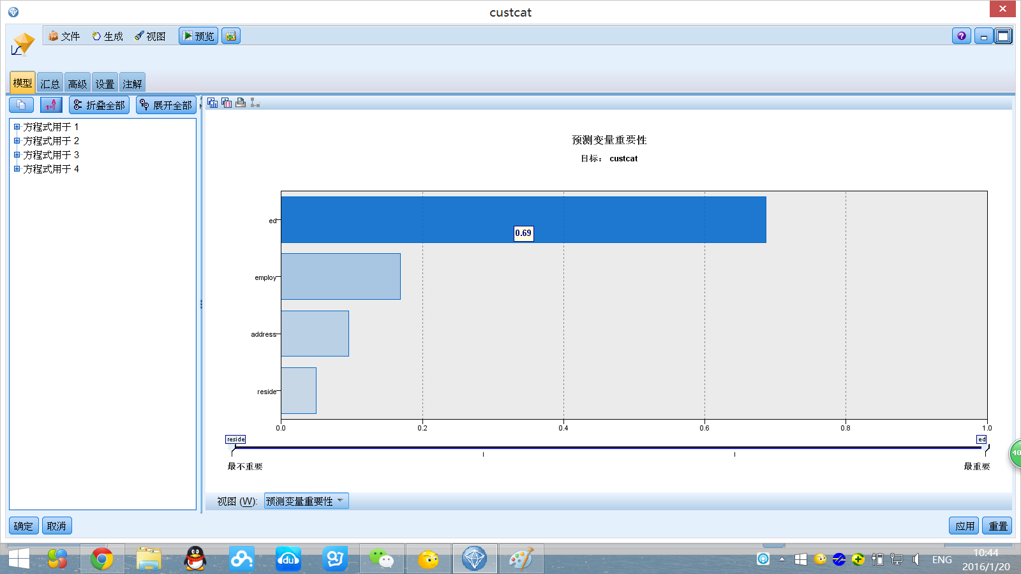Toggle the label/value display icon button
The width and height of the screenshot is (1021, 574).
[51, 105]
